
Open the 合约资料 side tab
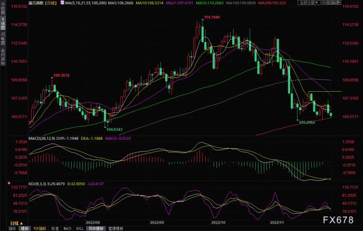[x=3, y=57]
